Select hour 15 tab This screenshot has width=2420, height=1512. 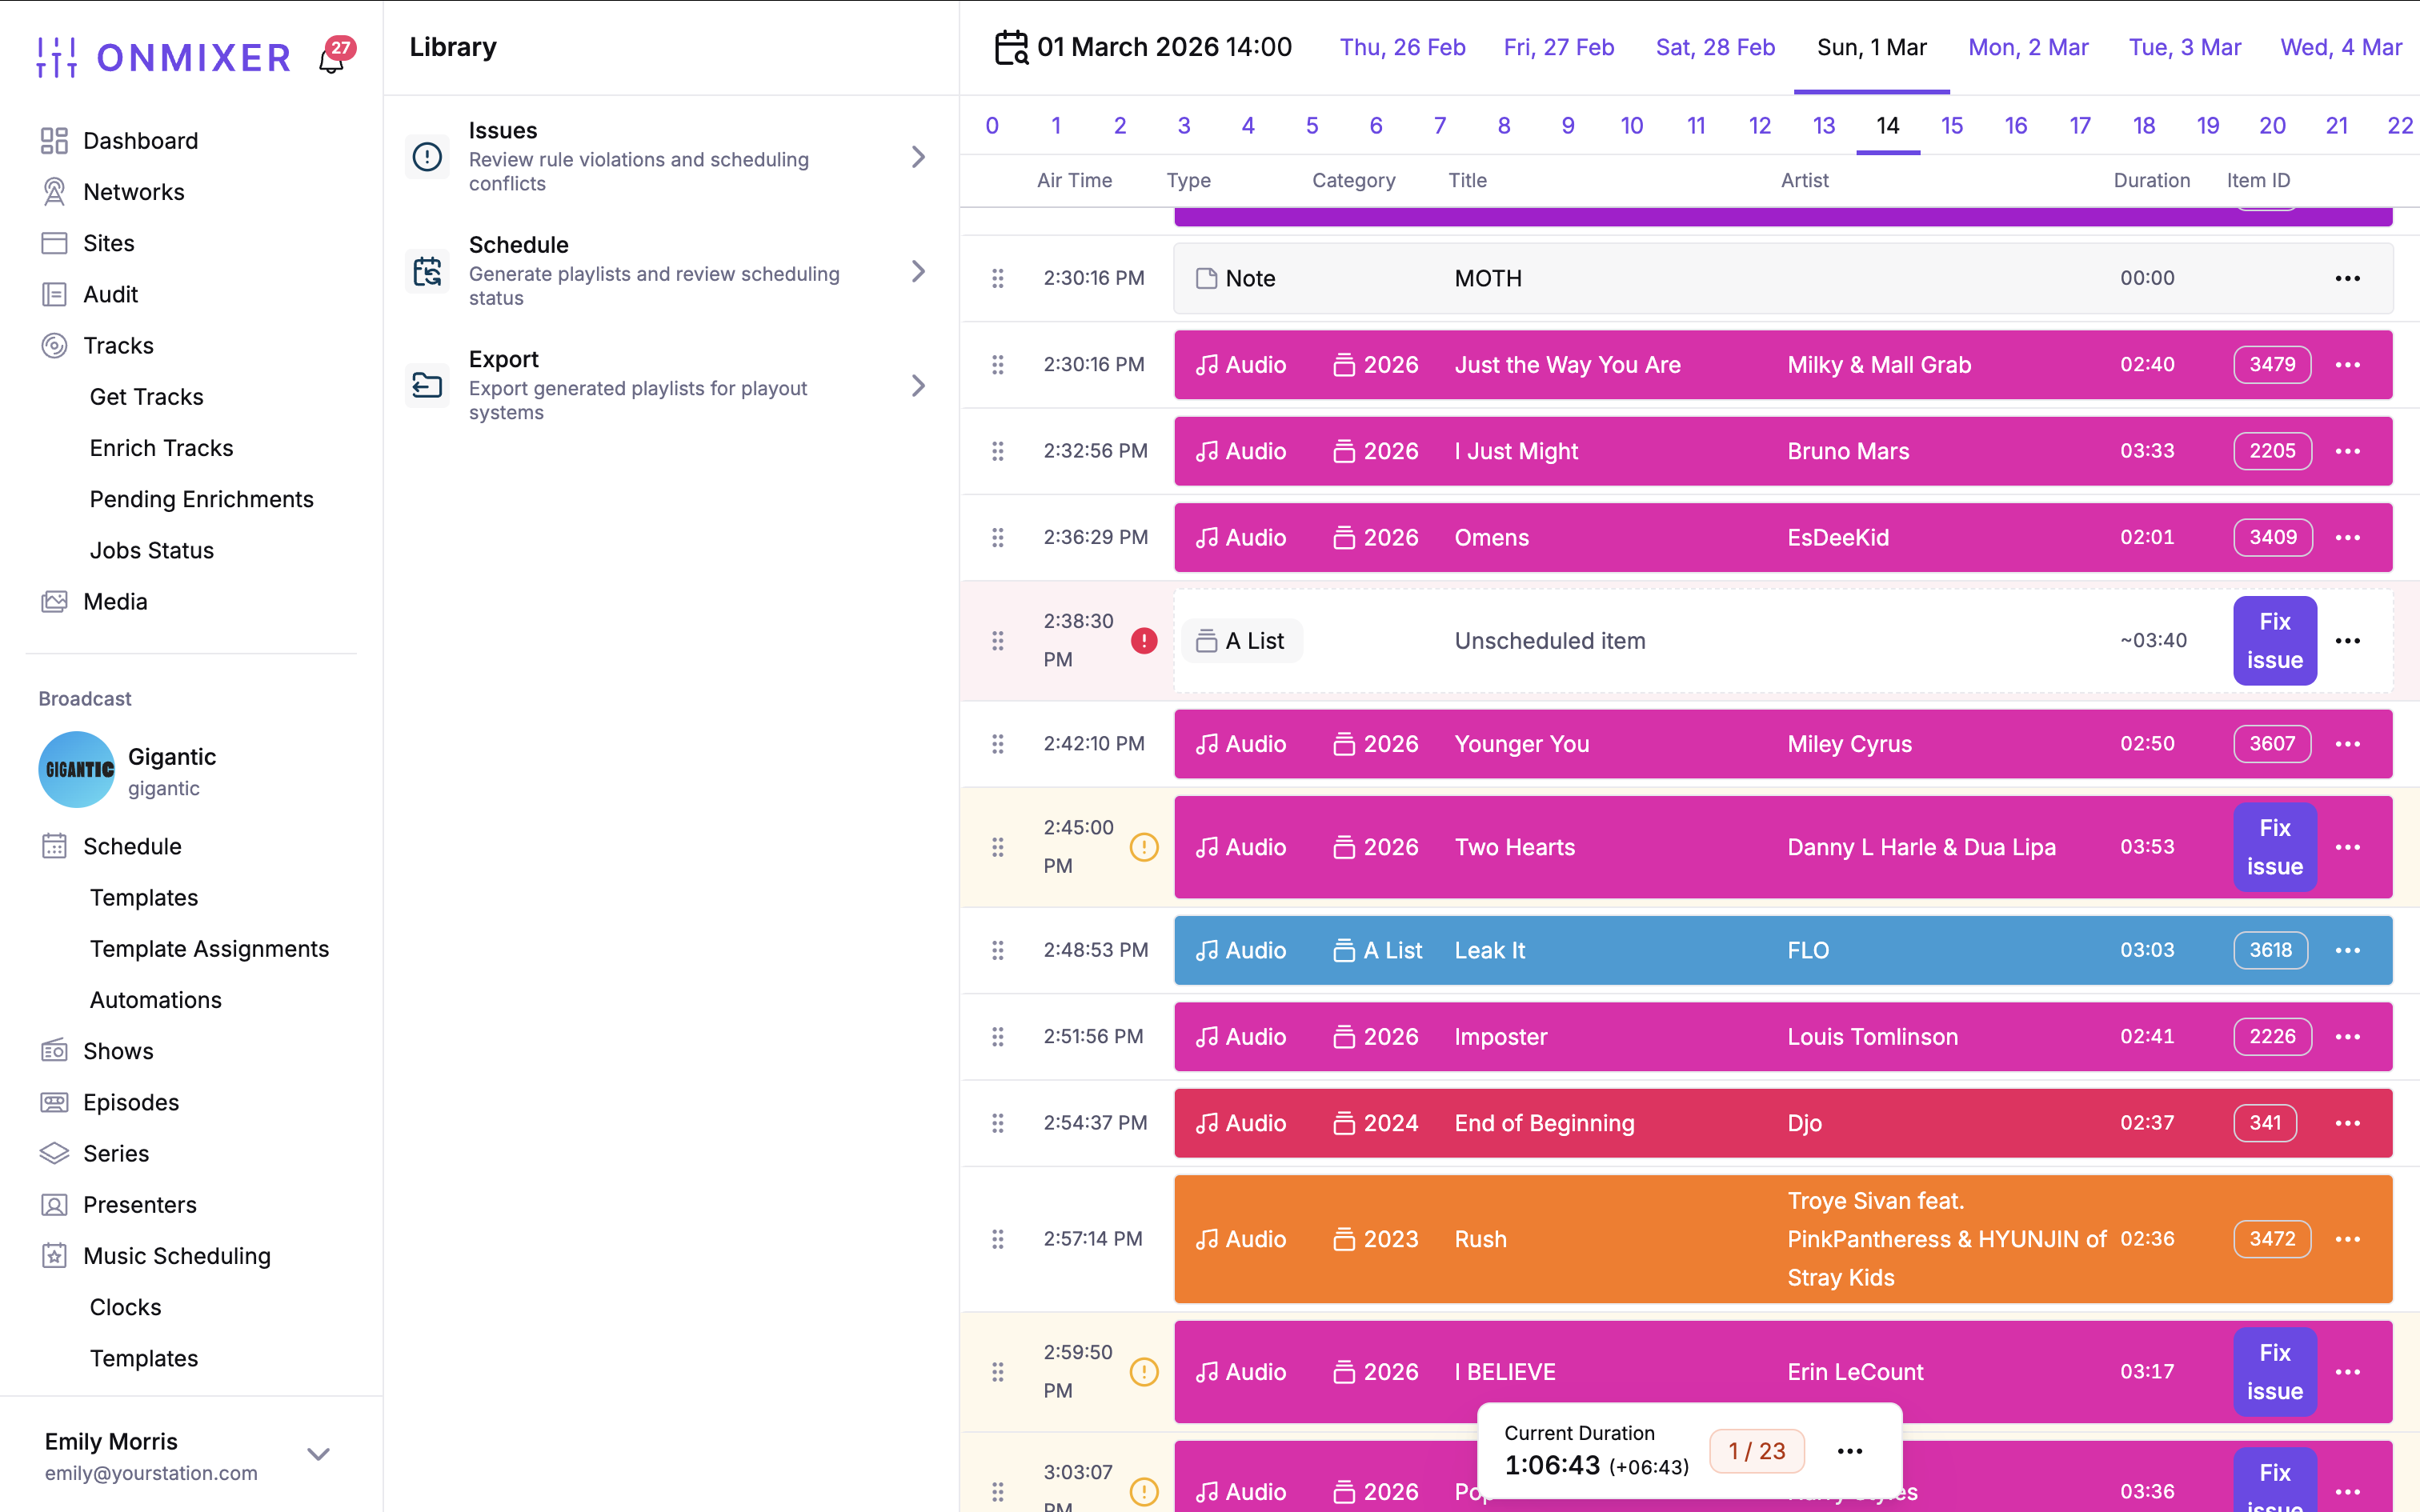pyautogui.click(x=1951, y=126)
